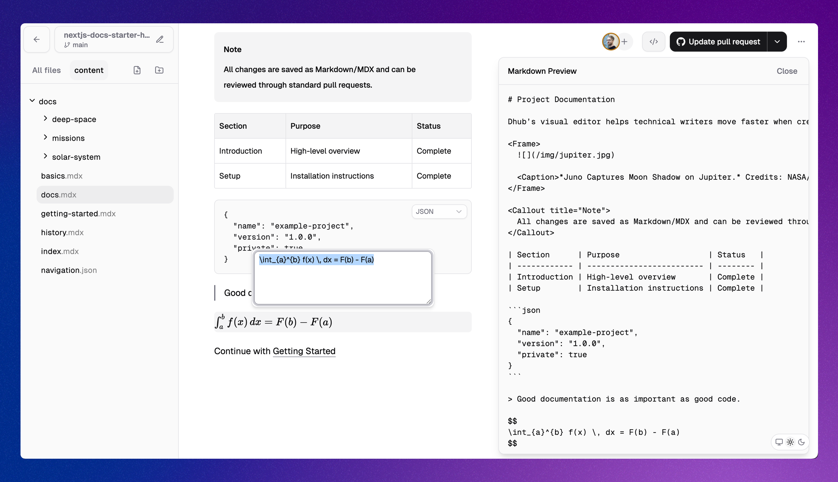Click the back arrow button
Image resolution: width=838 pixels, height=482 pixels.
tap(36, 39)
